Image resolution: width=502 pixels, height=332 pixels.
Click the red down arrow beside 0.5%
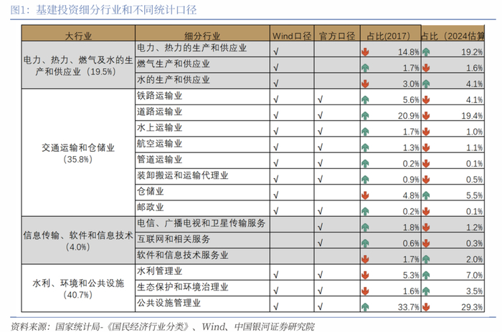pyautogui.click(x=426, y=180)
